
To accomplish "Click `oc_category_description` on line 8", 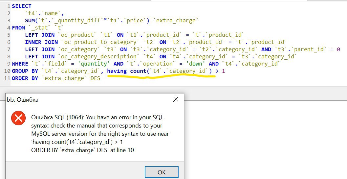I will pos(99,57).
